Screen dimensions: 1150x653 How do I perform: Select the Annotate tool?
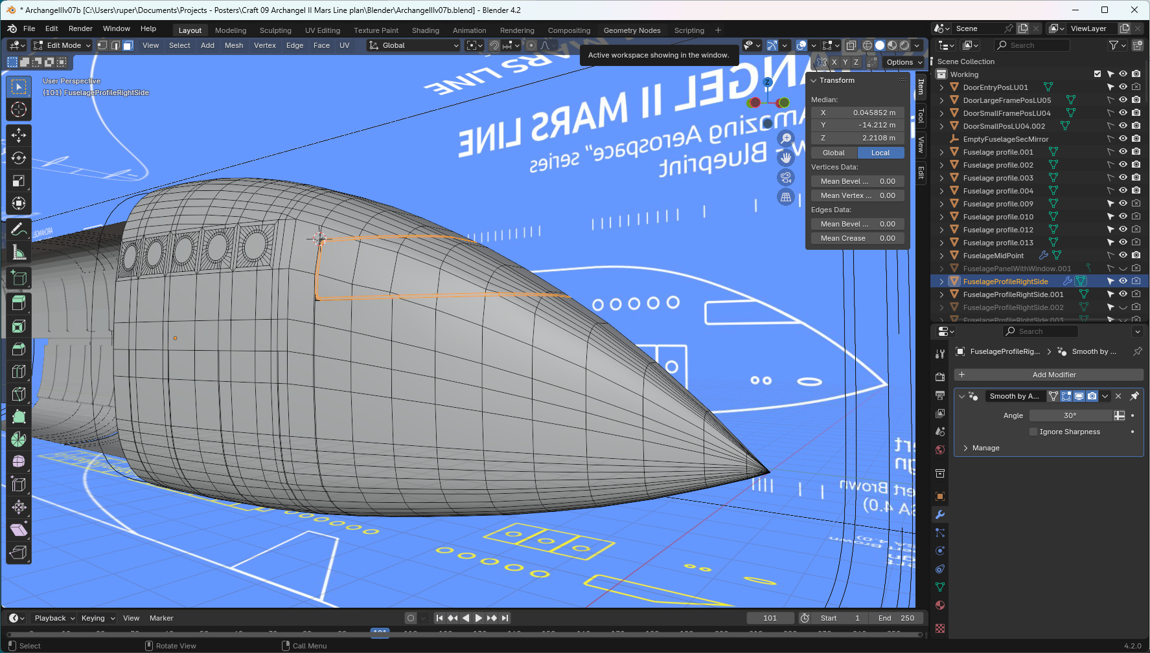tap(19, 230)
